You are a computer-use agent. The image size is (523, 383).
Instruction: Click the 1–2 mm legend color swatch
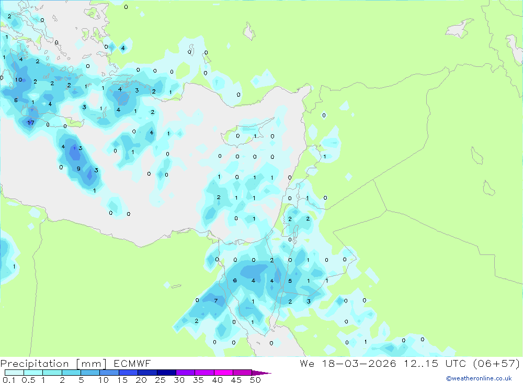(52, 373)
